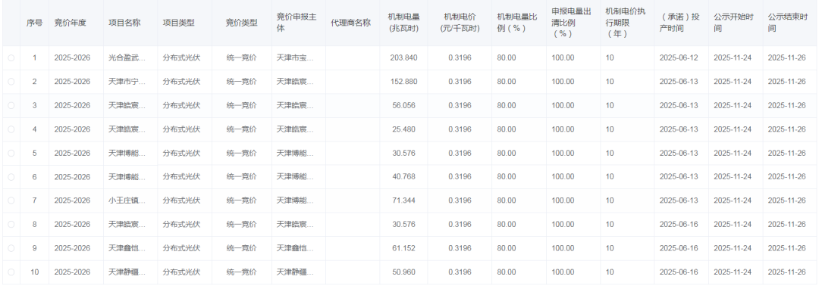The width and height of the screenshot is (819, 289).
Task: Select the radio button for row 8
Action: (x=11, y=225)
